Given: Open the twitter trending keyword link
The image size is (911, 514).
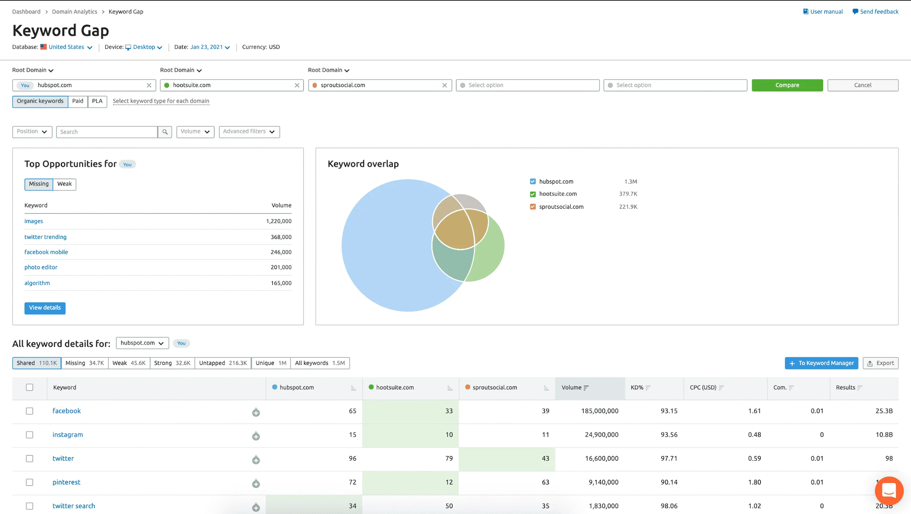Looking at the screenshot, I should (x=46, y=237).
